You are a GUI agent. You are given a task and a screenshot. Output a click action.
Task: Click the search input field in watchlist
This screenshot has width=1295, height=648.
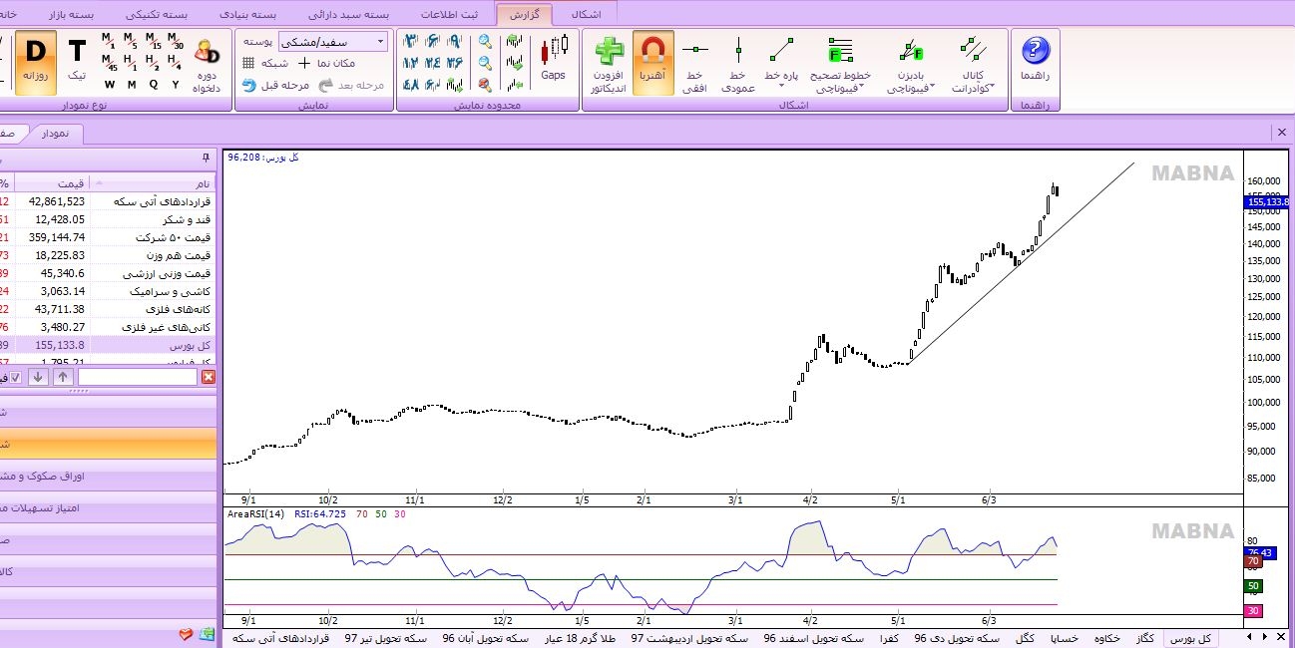[138, 377]
